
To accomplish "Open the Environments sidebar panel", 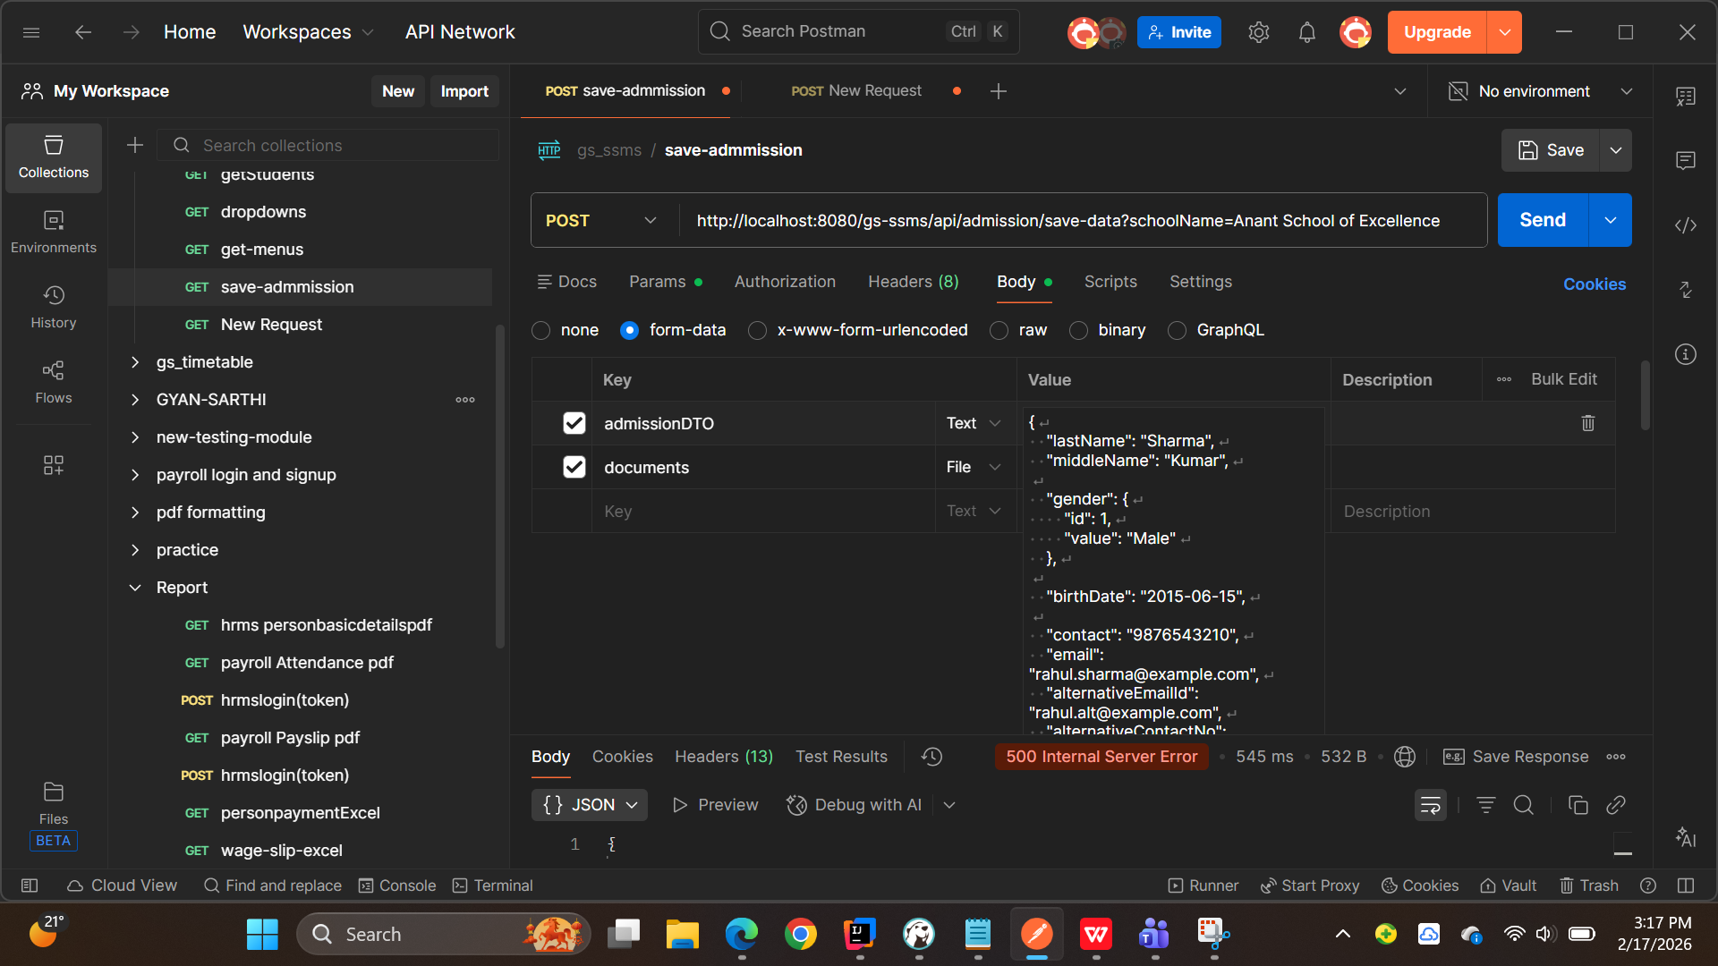I will (54, 231).
